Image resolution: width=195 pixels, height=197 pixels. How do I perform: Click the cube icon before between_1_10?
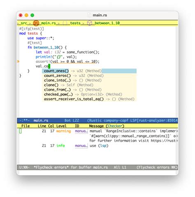point(90,23)
